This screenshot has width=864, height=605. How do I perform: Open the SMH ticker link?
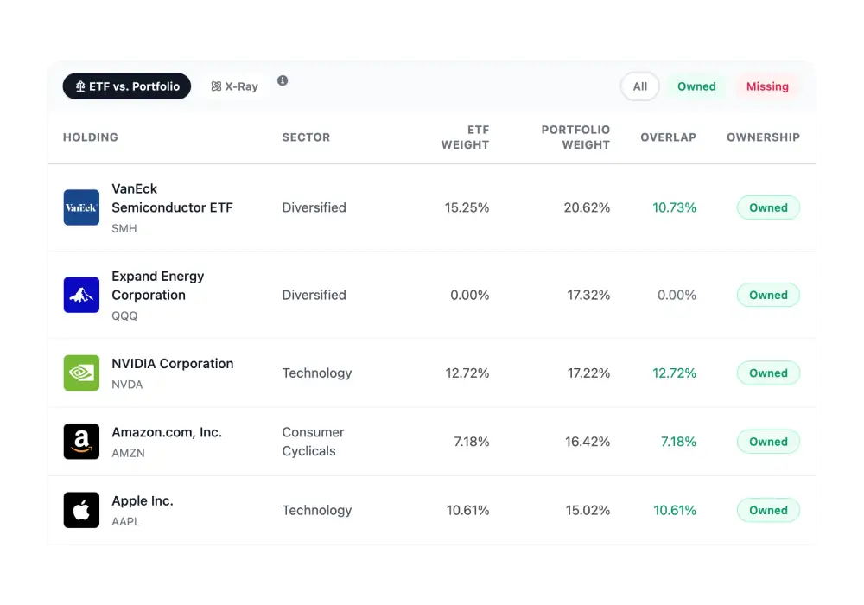point(124,228)
